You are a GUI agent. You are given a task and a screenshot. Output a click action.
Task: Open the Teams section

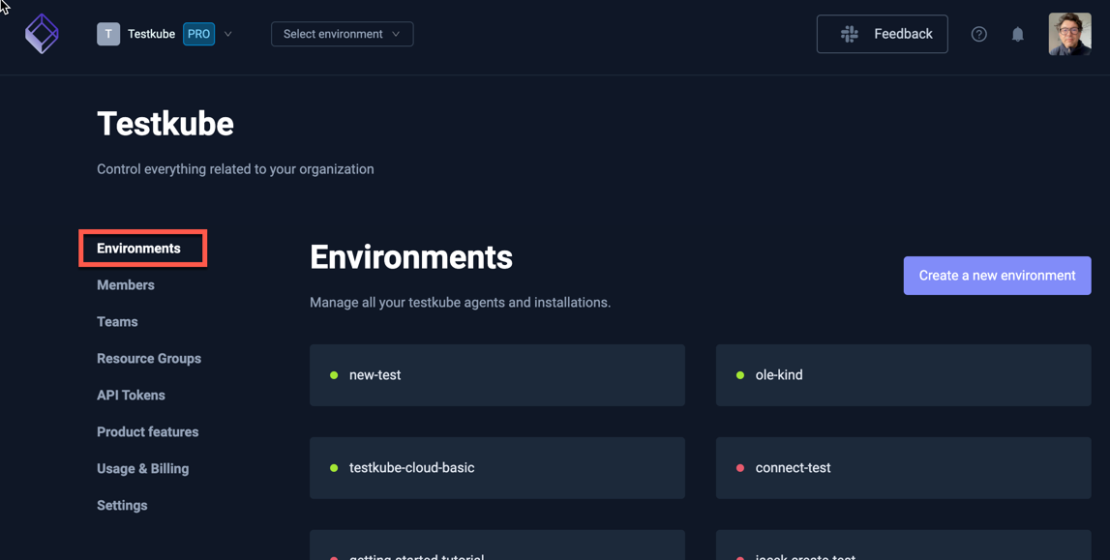117,322
